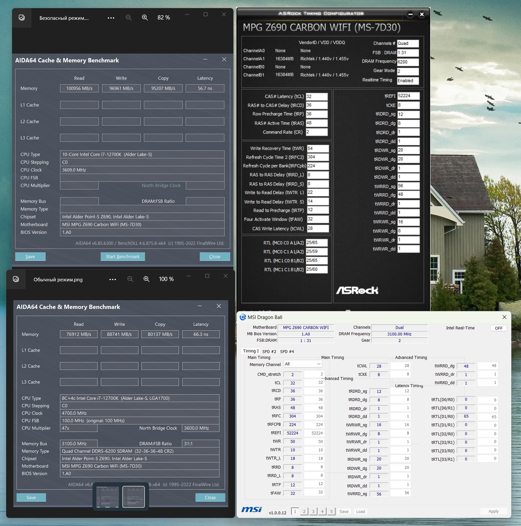The width and height of the screenshot is (521, 526).
Task: Click the 82 % zoom level indicator
Action: [164, 18]
